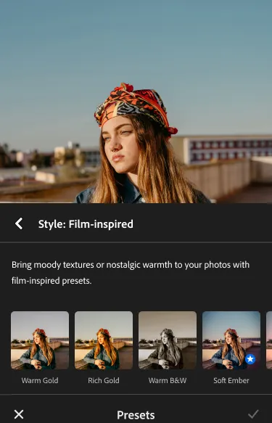Tap the film-inspired presets description text
Image resolution: width=272 pixels, height=423 pixels.
131,273
